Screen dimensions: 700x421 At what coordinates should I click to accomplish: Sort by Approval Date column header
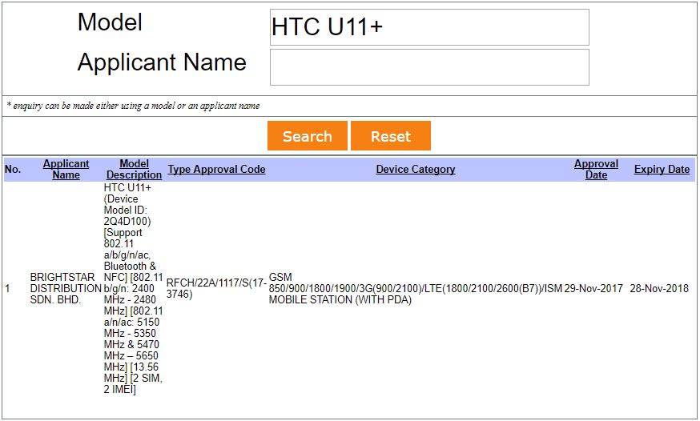(596, 169)
